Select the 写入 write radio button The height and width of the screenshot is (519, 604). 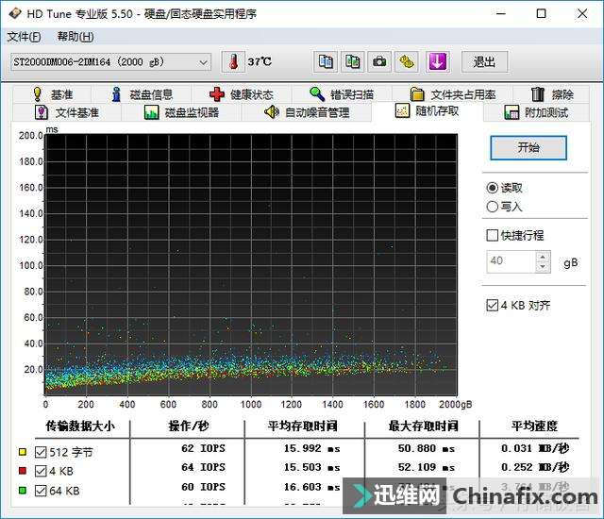click(493, 207)
